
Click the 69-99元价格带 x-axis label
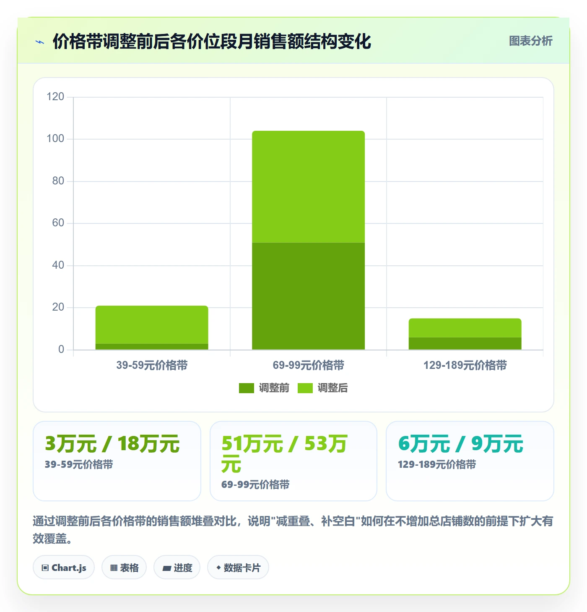[x=308, y=365]
